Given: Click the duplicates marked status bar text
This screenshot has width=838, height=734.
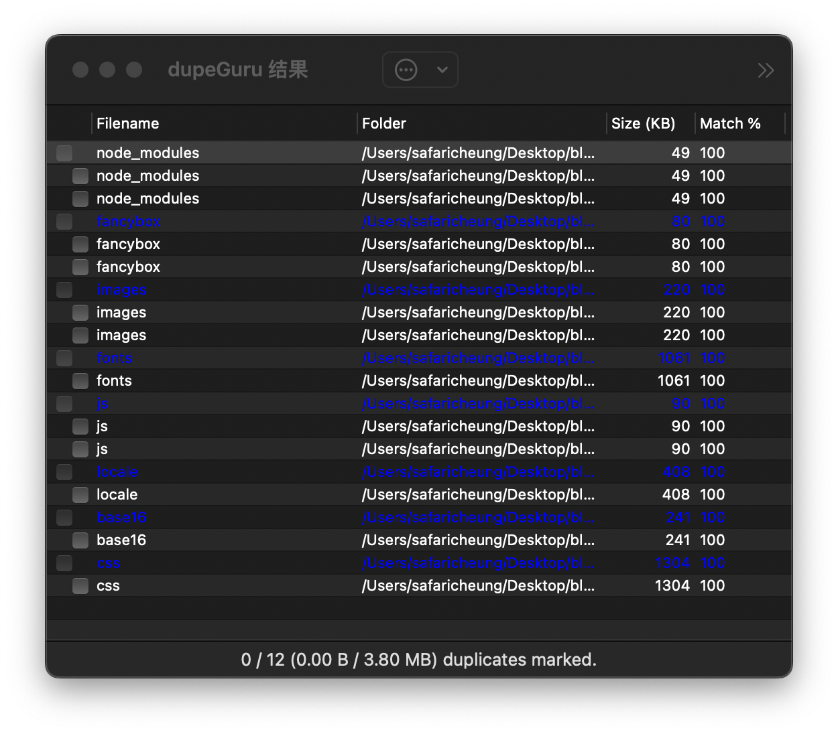Looking at the screenshot, I should 418,660.
